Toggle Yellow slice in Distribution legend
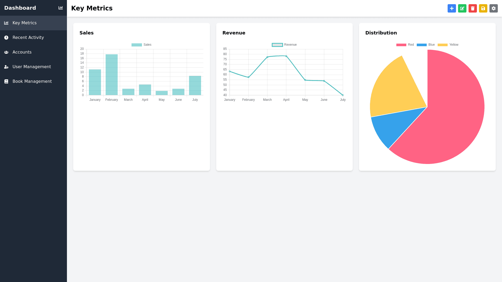502x282 pixels. [442, 45]
